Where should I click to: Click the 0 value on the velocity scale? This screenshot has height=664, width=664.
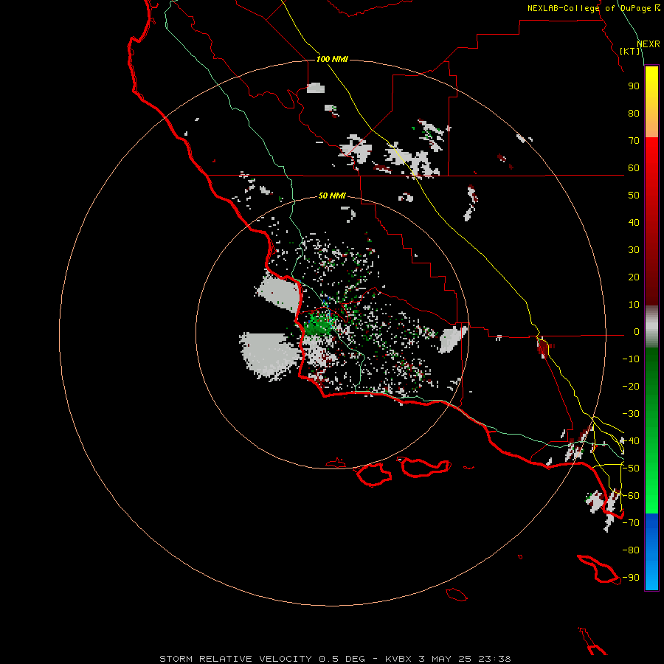637,332
